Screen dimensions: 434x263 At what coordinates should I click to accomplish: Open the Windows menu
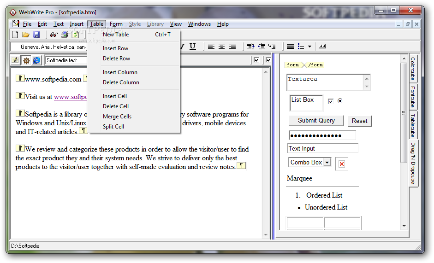(199, 24)
